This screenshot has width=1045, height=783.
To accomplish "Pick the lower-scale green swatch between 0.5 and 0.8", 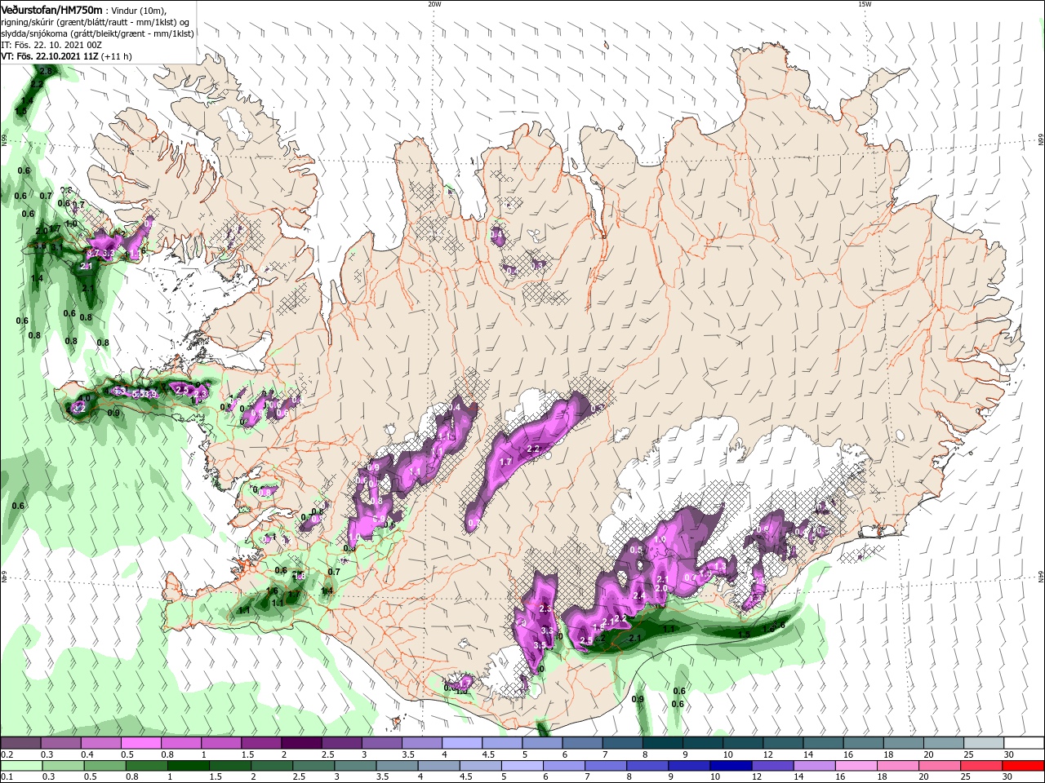I will 104,766.
